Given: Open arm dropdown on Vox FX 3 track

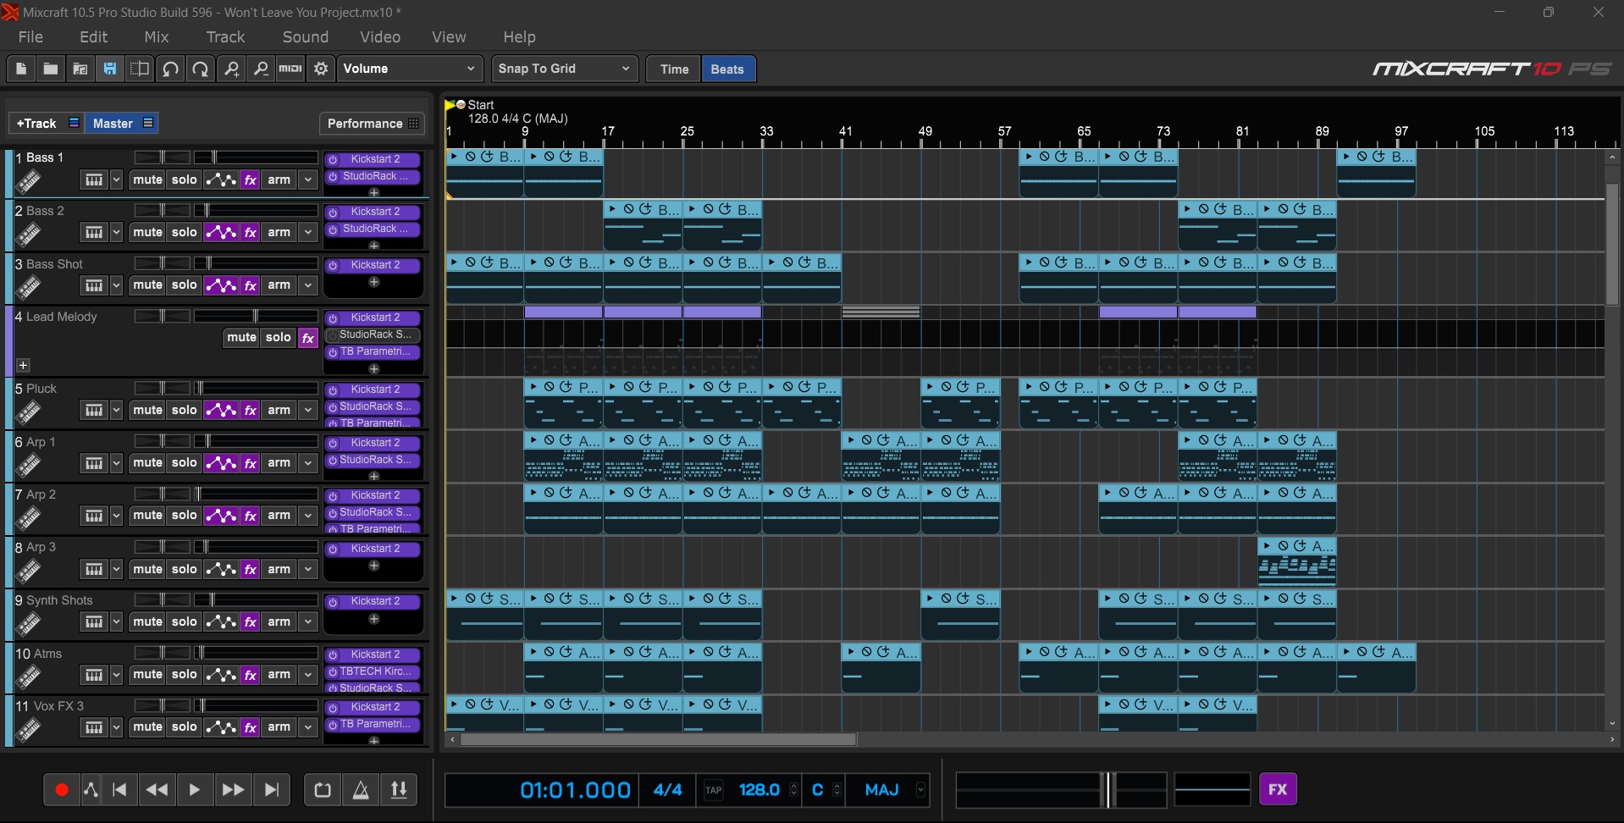Looking at the screenshot, I should tap(308, 727).
